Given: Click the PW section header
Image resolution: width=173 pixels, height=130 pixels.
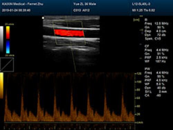Looking at the screenshot, I should (x=147, y=69).
